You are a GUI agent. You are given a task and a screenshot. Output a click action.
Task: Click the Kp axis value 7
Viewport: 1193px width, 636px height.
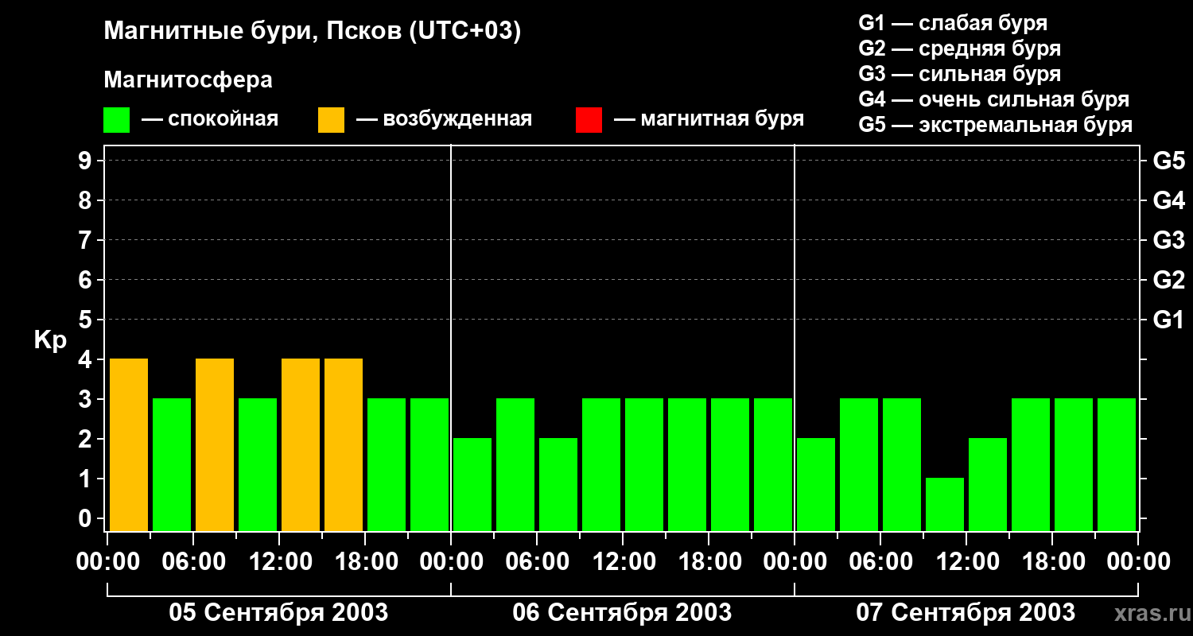click(86, 241)
